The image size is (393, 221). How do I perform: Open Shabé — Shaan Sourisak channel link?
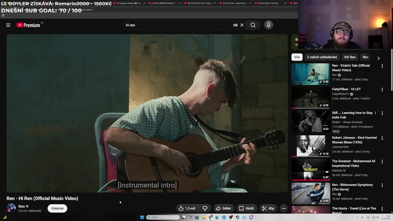point(347,122)
